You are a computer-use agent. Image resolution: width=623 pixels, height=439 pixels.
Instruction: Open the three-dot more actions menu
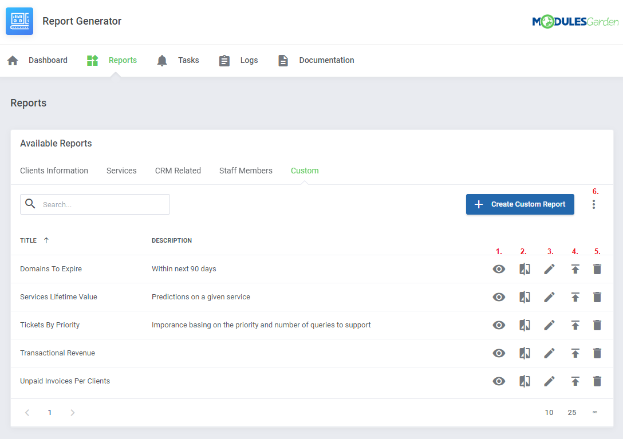click(594, 204)
